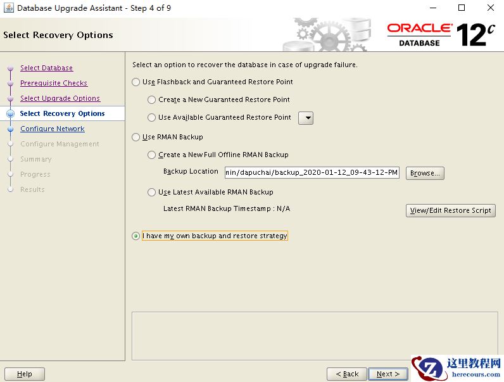The image size is (504, 382).
Task: Go to the Select Database step
Action: [x=47, y=68]
